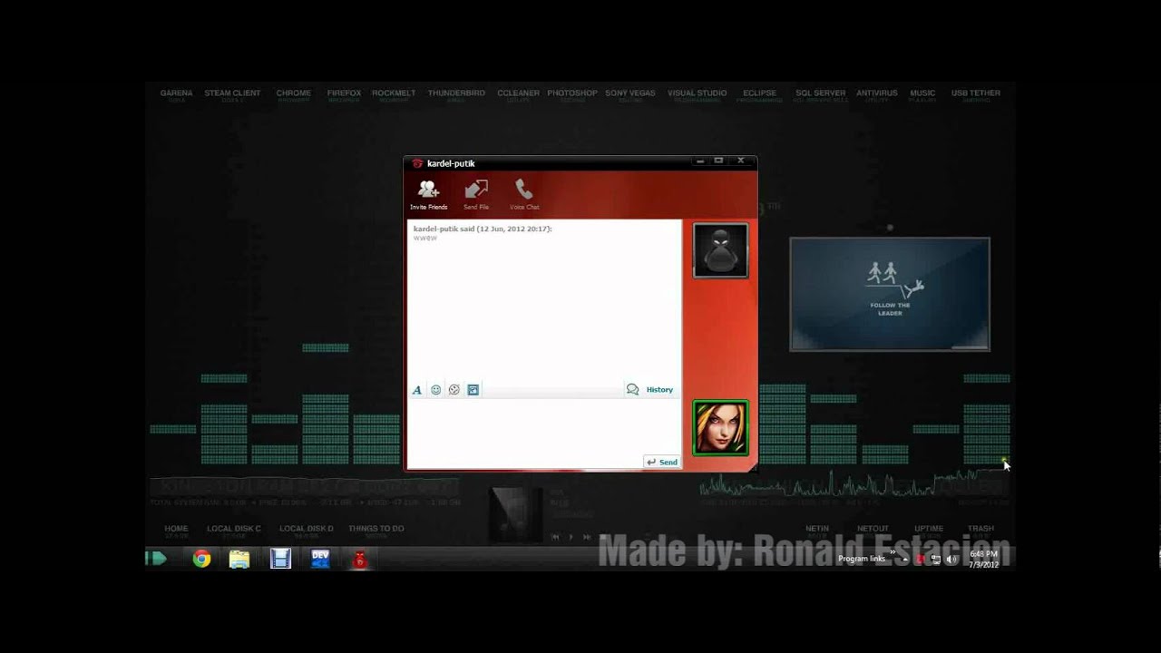Click the screenshot capture icon in chat toolbar
The width and height of the screenshot is (1161, 653).
pos(473,390)
